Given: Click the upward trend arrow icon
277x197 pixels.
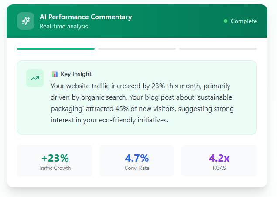Looking at the screenshot, I should coord(35,78).
